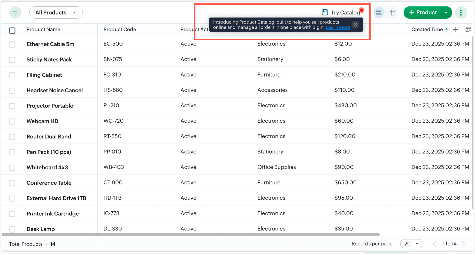Viewport: 475px width, 254px height.
Task: Open the filter panel icon
Action: pyautogui.click(x=15, y=13)
